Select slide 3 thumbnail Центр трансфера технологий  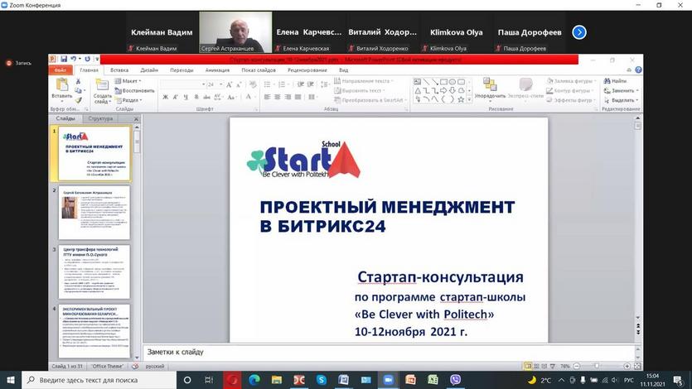pyautogui.click(x=94, y=272)
